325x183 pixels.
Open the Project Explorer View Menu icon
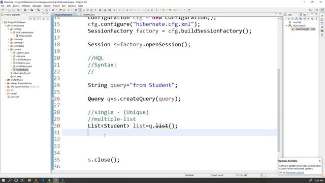[48, 19]
